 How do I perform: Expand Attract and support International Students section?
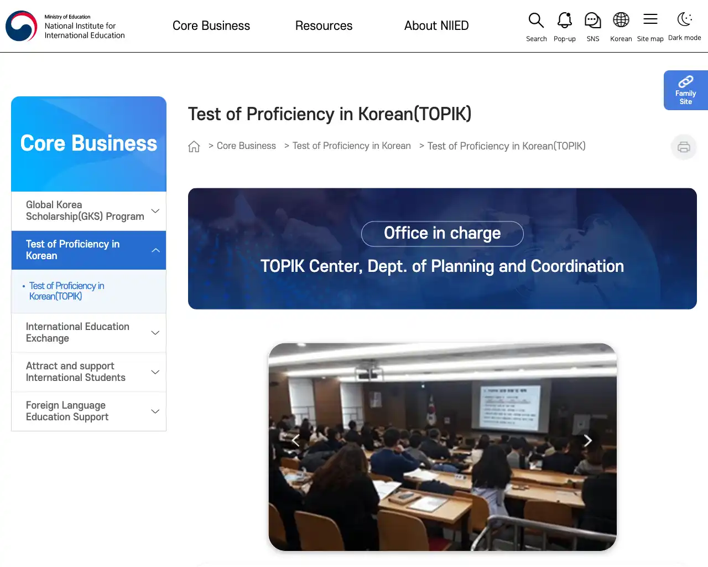(x=88, y=372)
